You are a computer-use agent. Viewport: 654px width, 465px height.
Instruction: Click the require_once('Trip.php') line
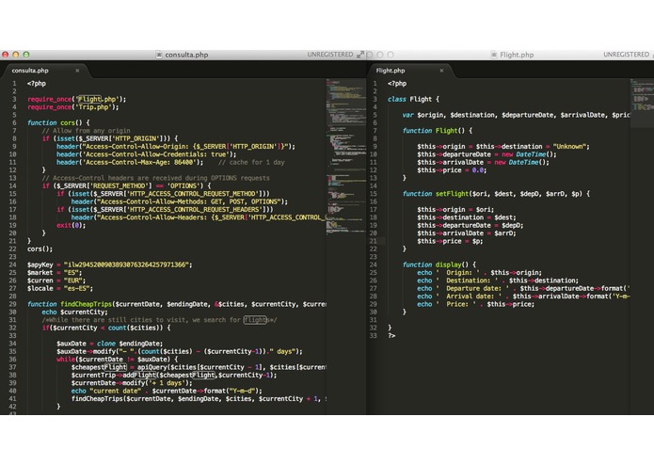[73, 107]
